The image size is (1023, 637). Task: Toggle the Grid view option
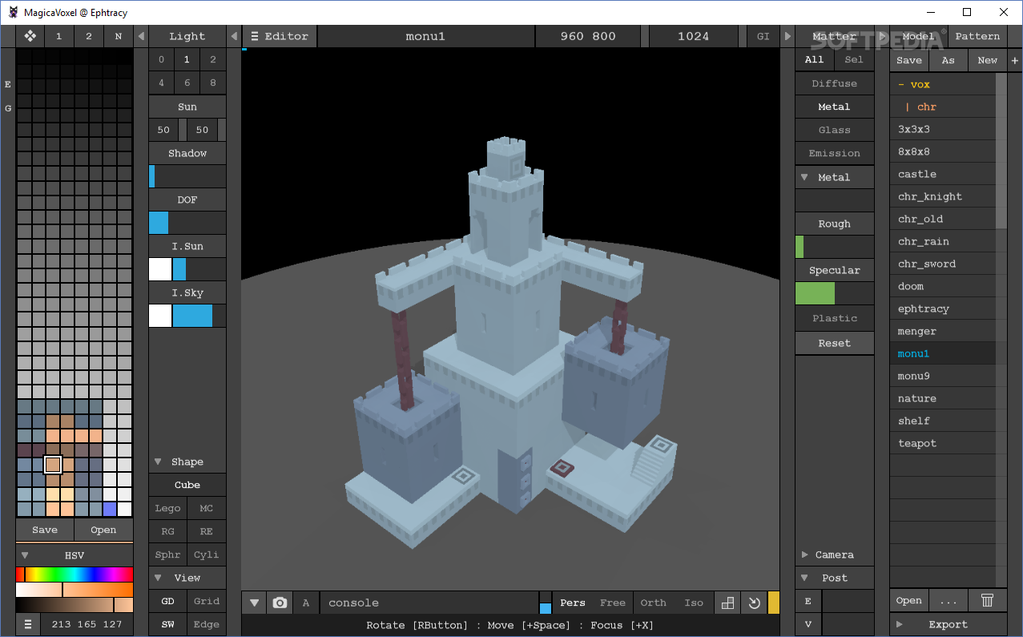[x=207, y=601]
